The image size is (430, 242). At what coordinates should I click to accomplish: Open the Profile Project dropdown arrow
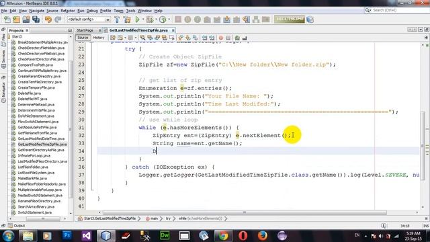tap(169, 19)
